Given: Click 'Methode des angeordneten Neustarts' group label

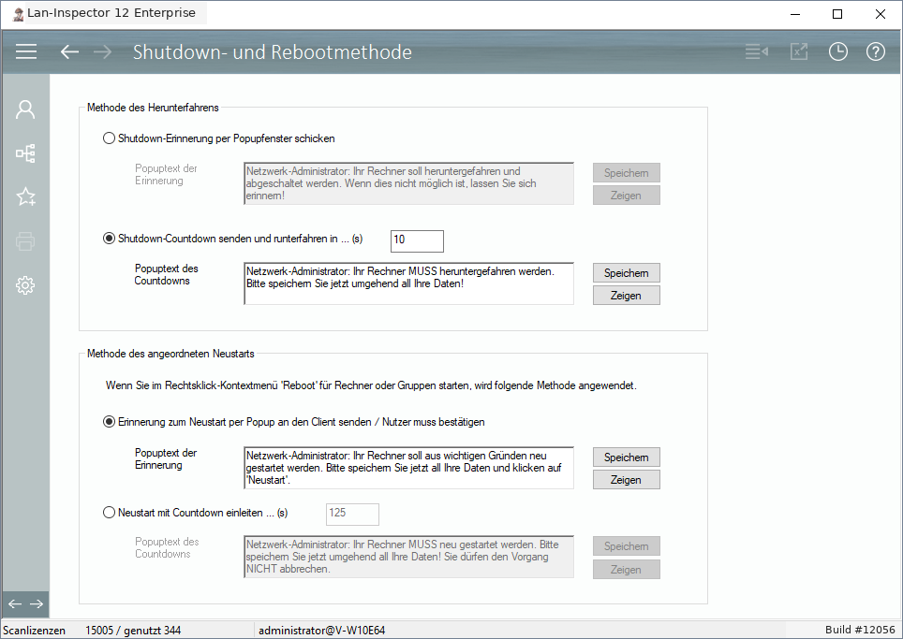Looking at the screenshot, I should coord(170,354).
